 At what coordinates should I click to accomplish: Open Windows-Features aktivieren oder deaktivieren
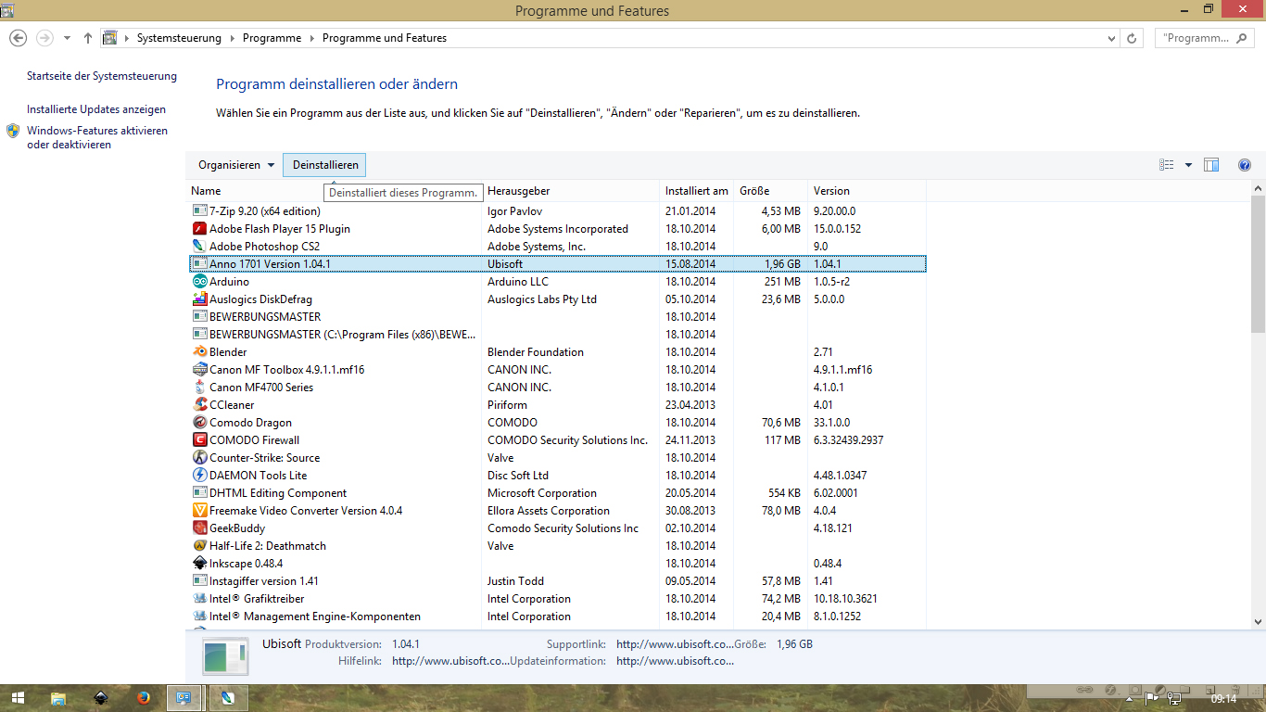[97, 137]
